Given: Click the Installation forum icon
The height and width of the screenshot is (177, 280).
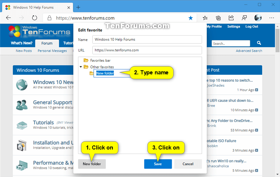Looking at the screenshot, I should pyautogui.click(x=22, y=145).
